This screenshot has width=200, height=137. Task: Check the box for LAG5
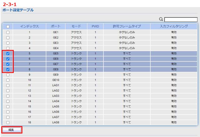8,106
